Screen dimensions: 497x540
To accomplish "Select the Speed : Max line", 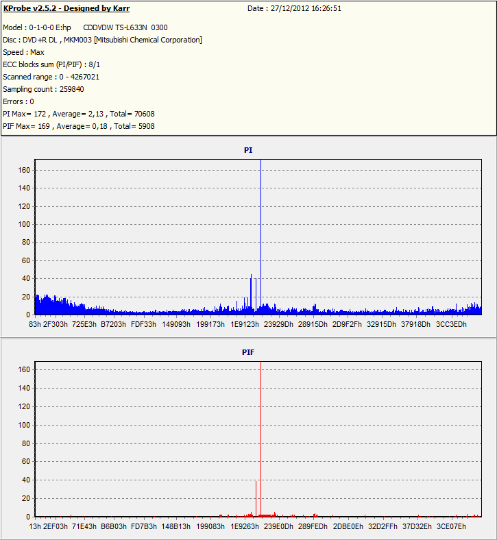I will pyautogui.click(x=23, y=52).
